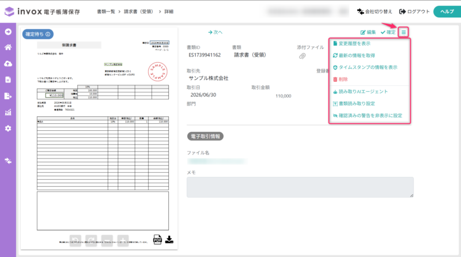Open 請求書（受領） breadcrumb link
The width and height of the screenshot is (461, 257).
pyautogui.click(x=138, y=12)
